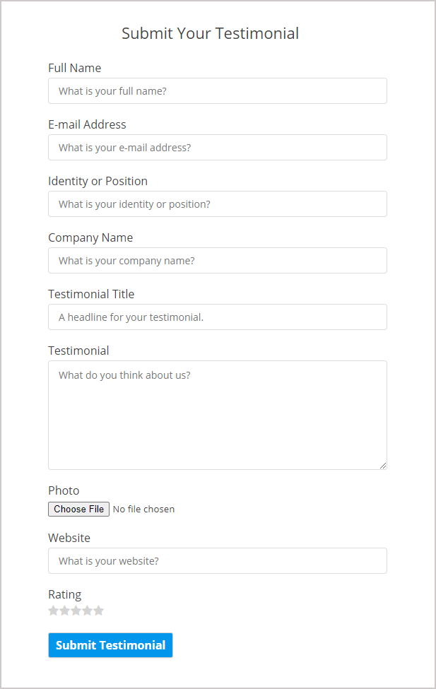Screen dimensions: 436x689
Task: Focus the E-mail Address text box
Action: [x=217, y=148]
